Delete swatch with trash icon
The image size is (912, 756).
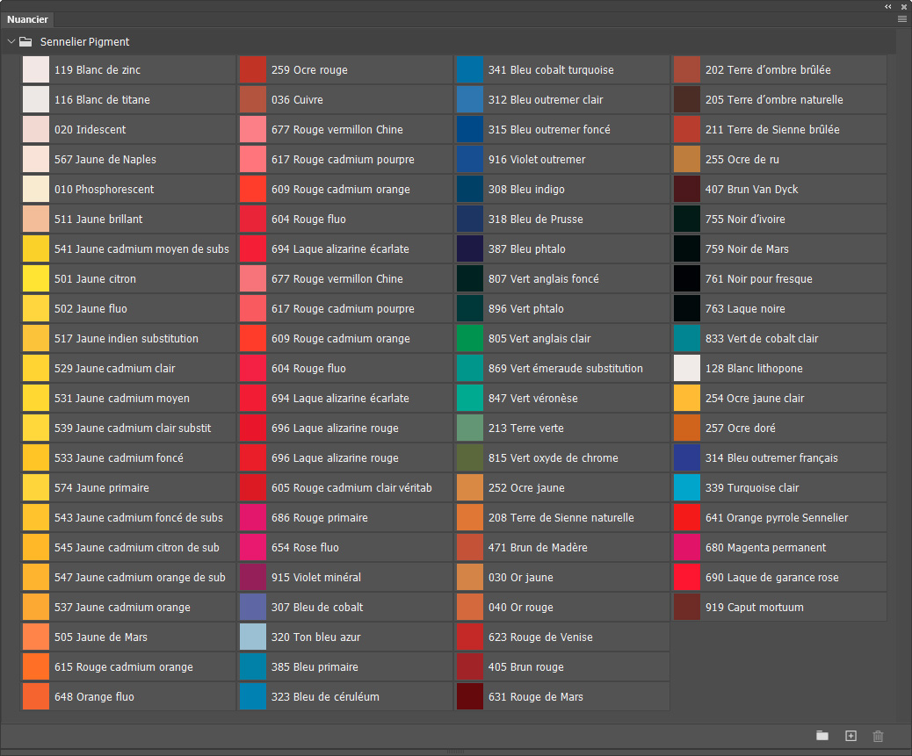(879, 736)
